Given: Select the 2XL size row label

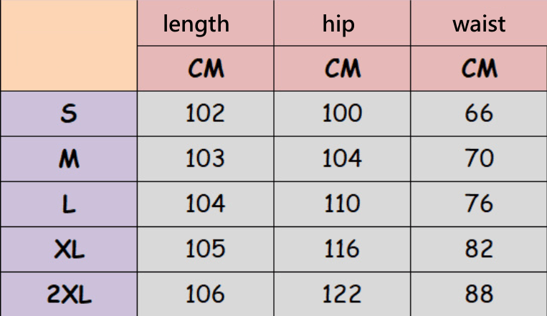Looking at the screenshot, I should click(69, 295).
